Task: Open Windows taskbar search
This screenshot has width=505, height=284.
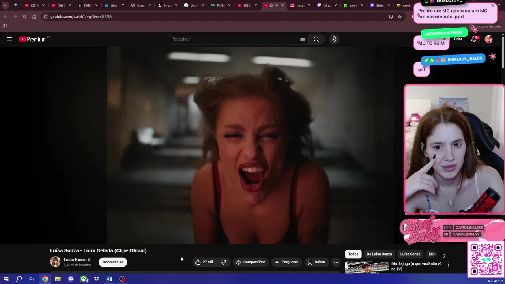Action: (19, 279)
